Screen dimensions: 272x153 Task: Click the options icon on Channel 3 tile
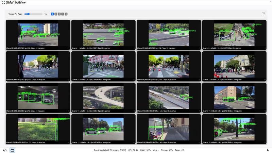[x=265, y=48]
